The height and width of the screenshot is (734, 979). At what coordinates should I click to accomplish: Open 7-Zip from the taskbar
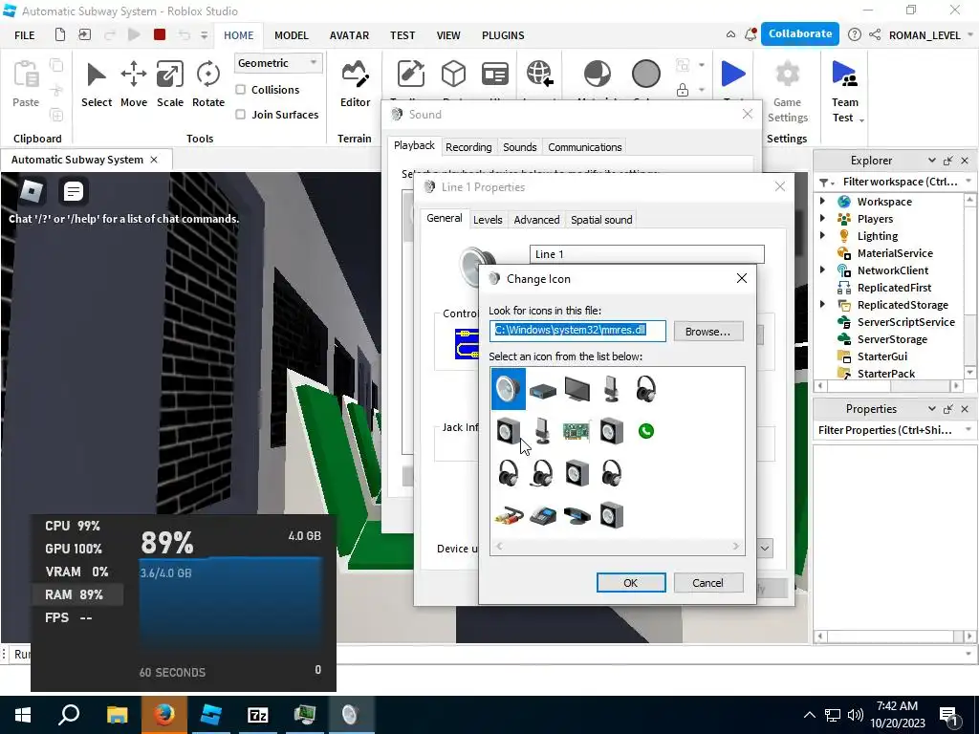[258, 715]
